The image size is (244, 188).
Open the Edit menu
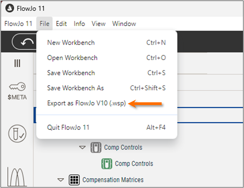click(61, 24)
